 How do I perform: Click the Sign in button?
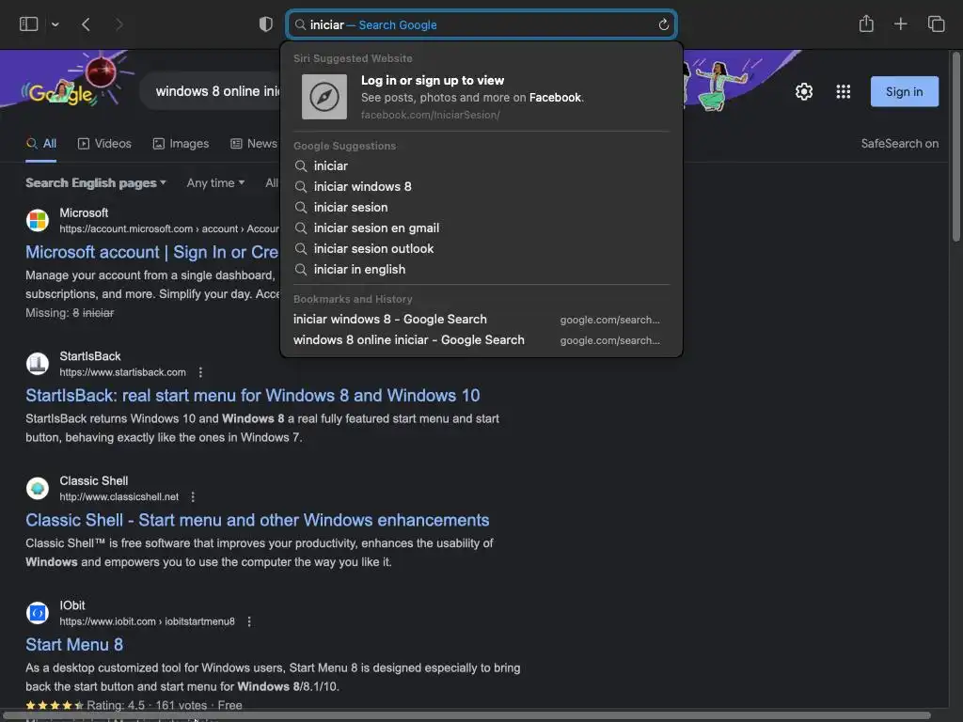pos(904,91)
